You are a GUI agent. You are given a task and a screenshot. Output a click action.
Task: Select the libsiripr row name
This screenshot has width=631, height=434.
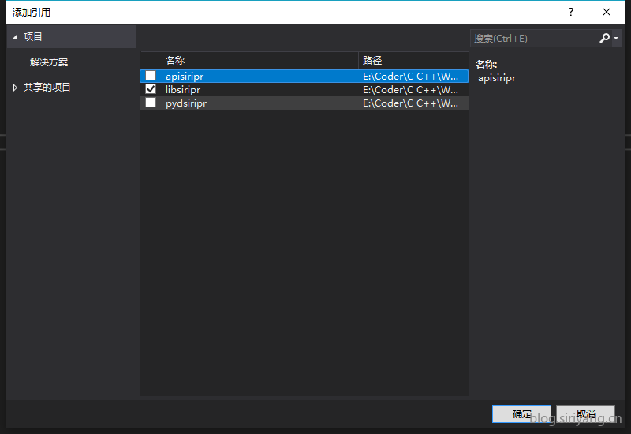point(183,90)
